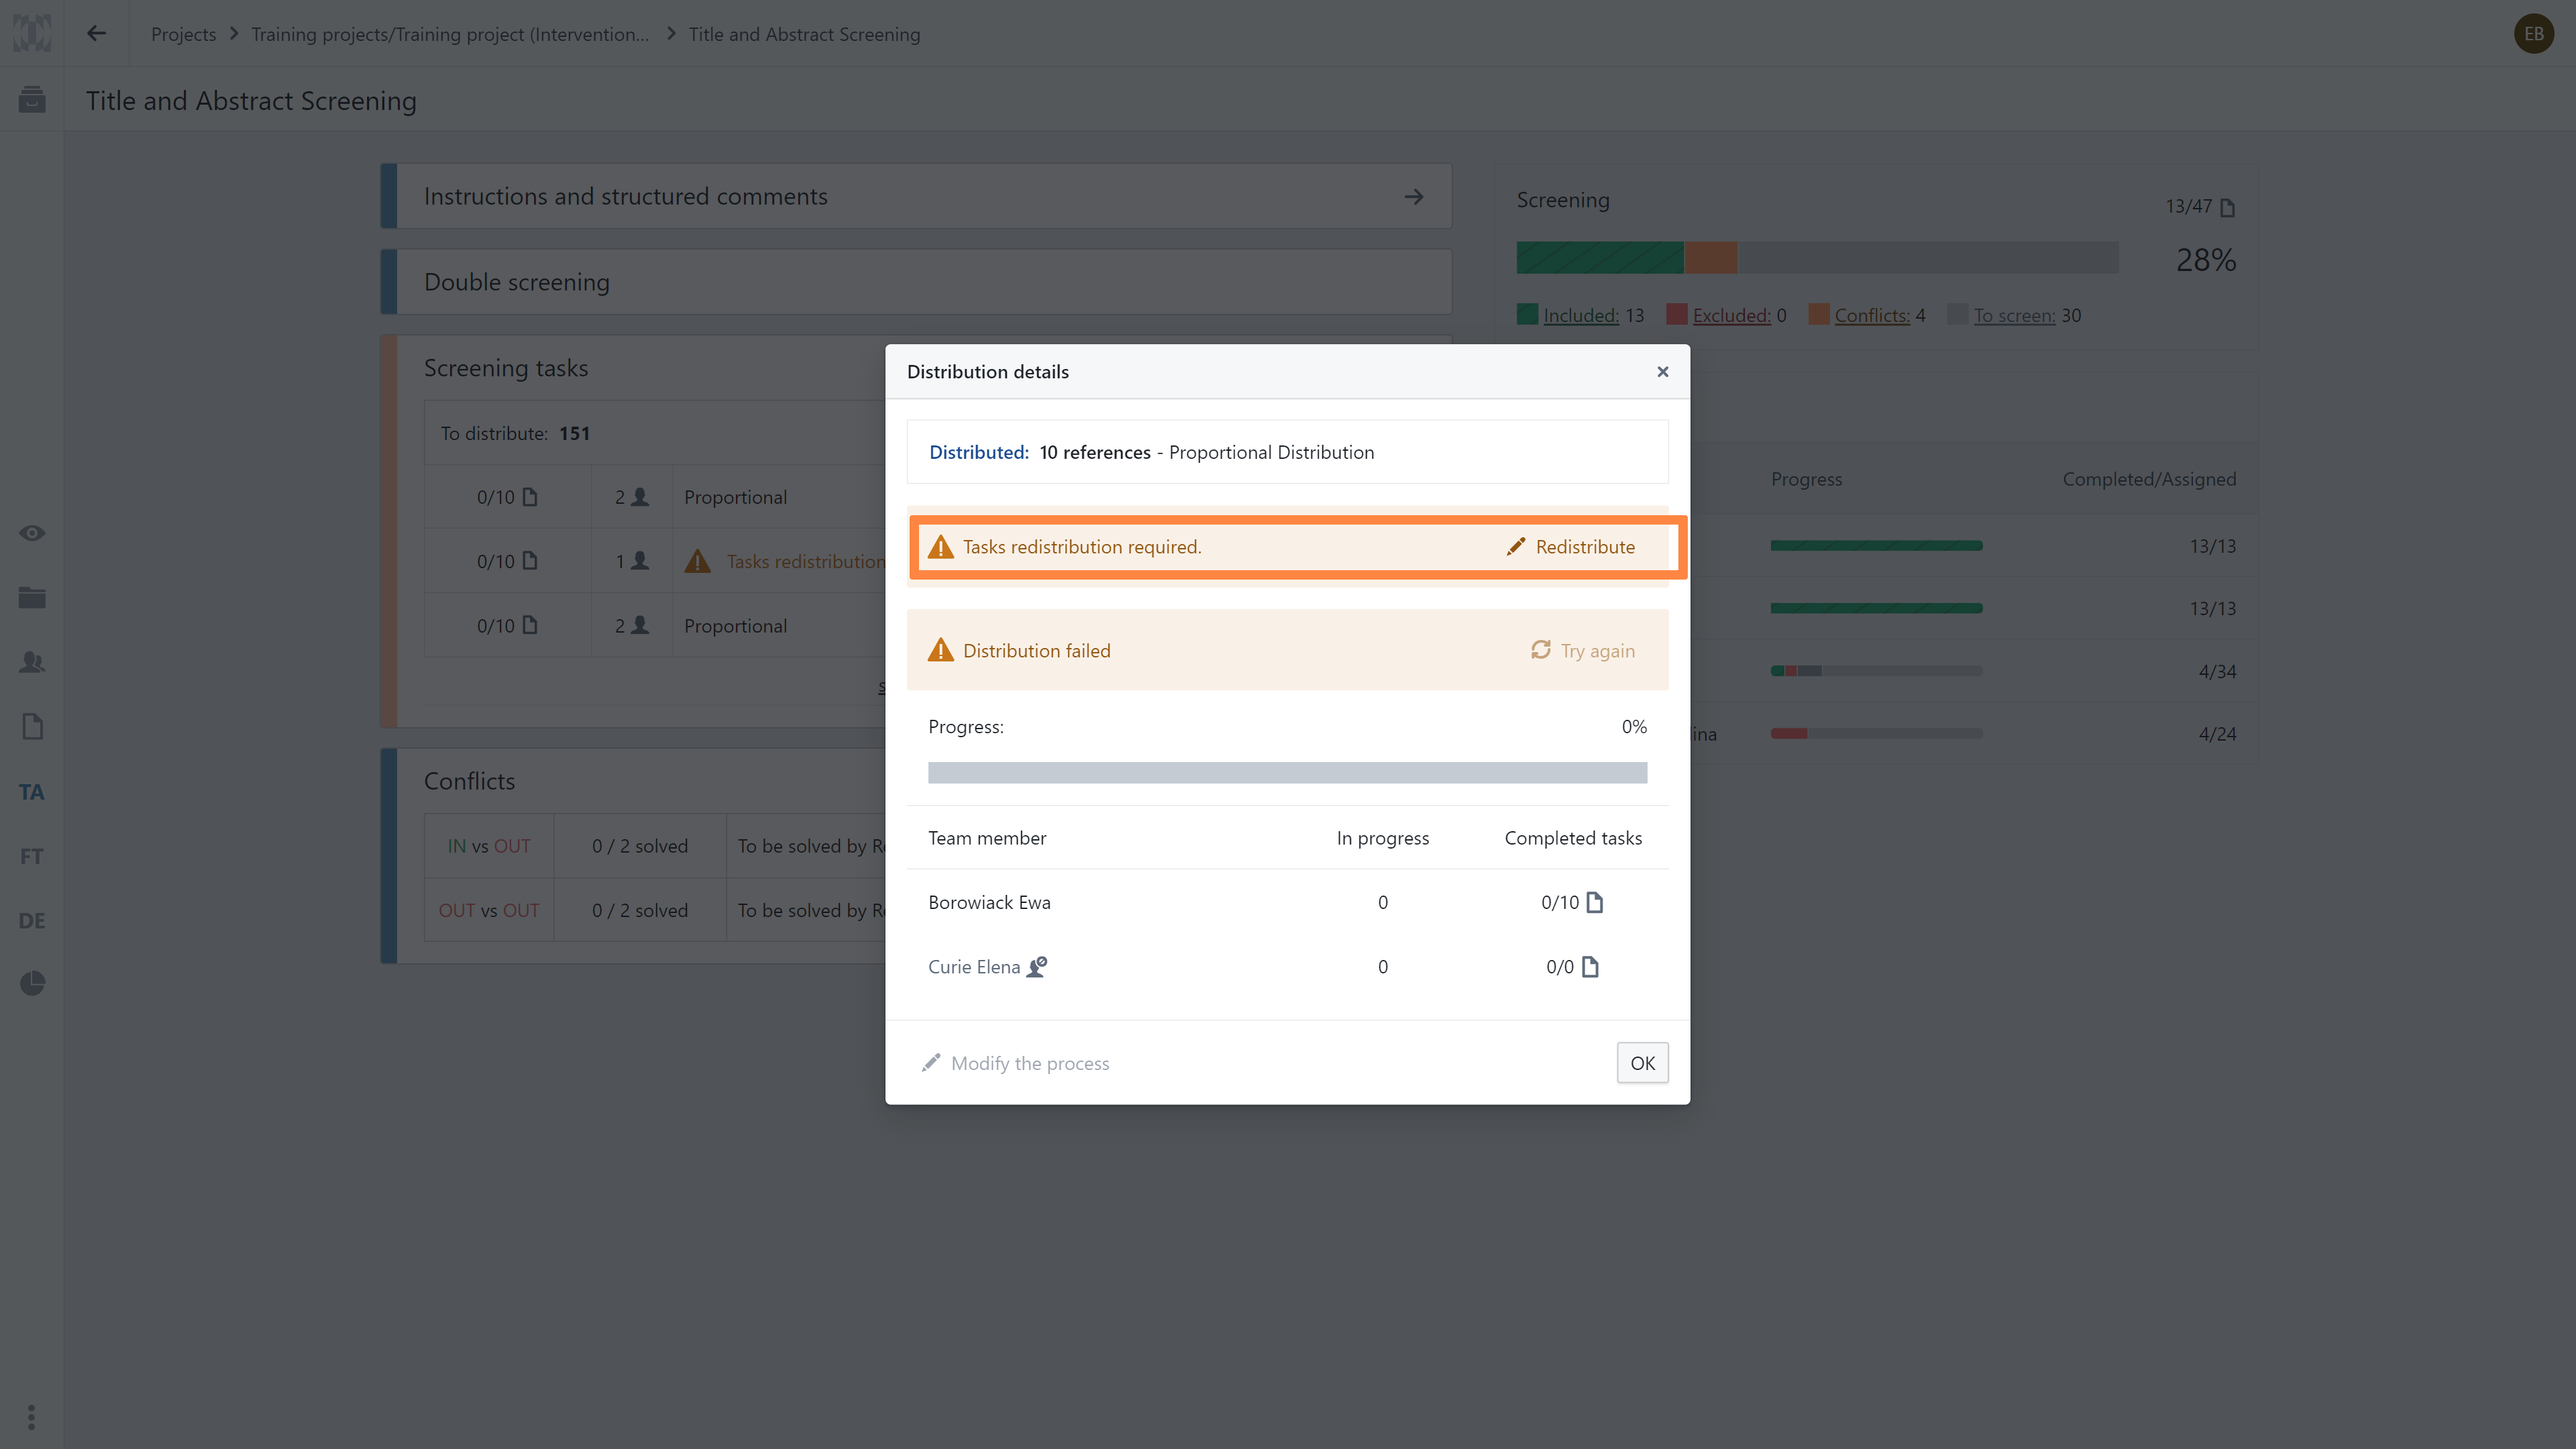Image resolution: width=2576 pixels, height=1449 pixels.
Task: Click the overall Screening progress bar
Action: 1817,258
